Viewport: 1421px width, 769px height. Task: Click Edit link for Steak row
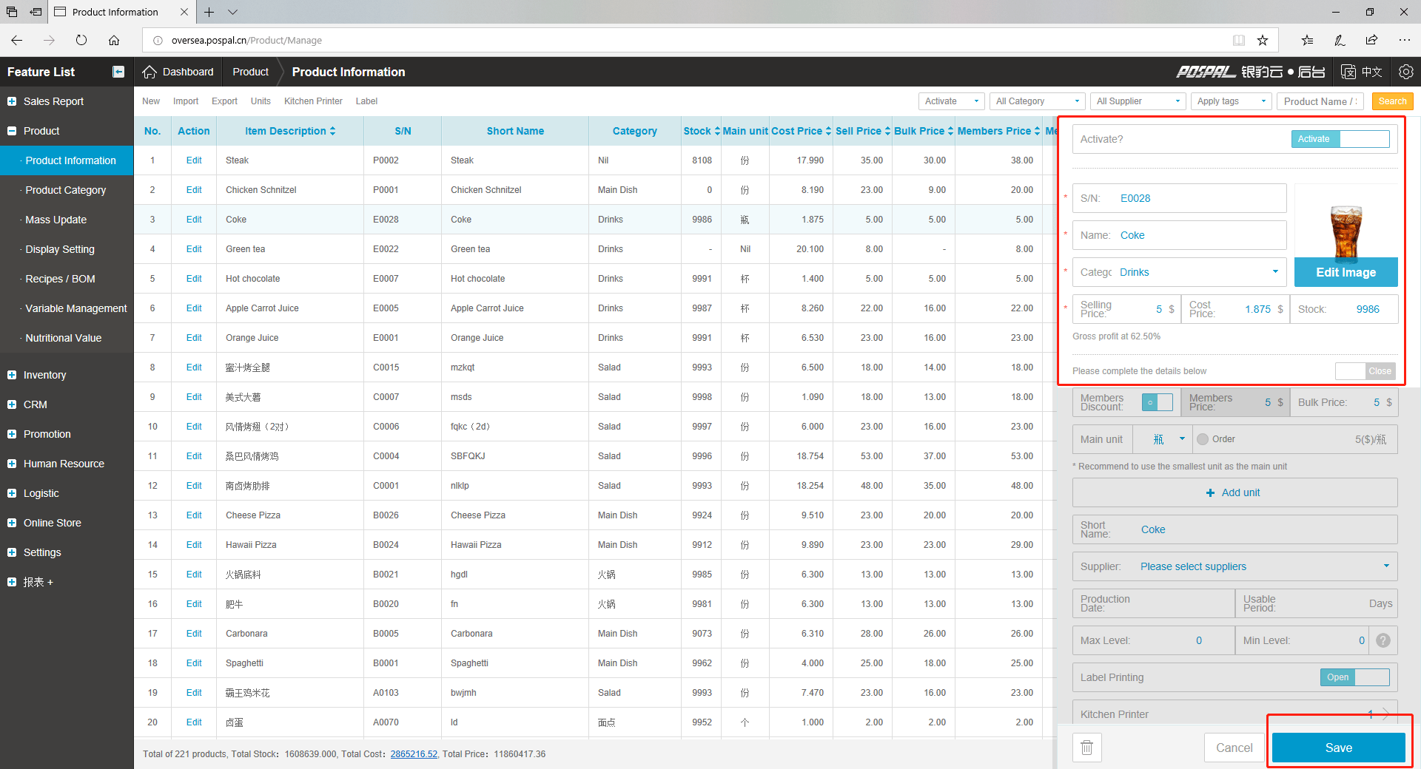194,160
